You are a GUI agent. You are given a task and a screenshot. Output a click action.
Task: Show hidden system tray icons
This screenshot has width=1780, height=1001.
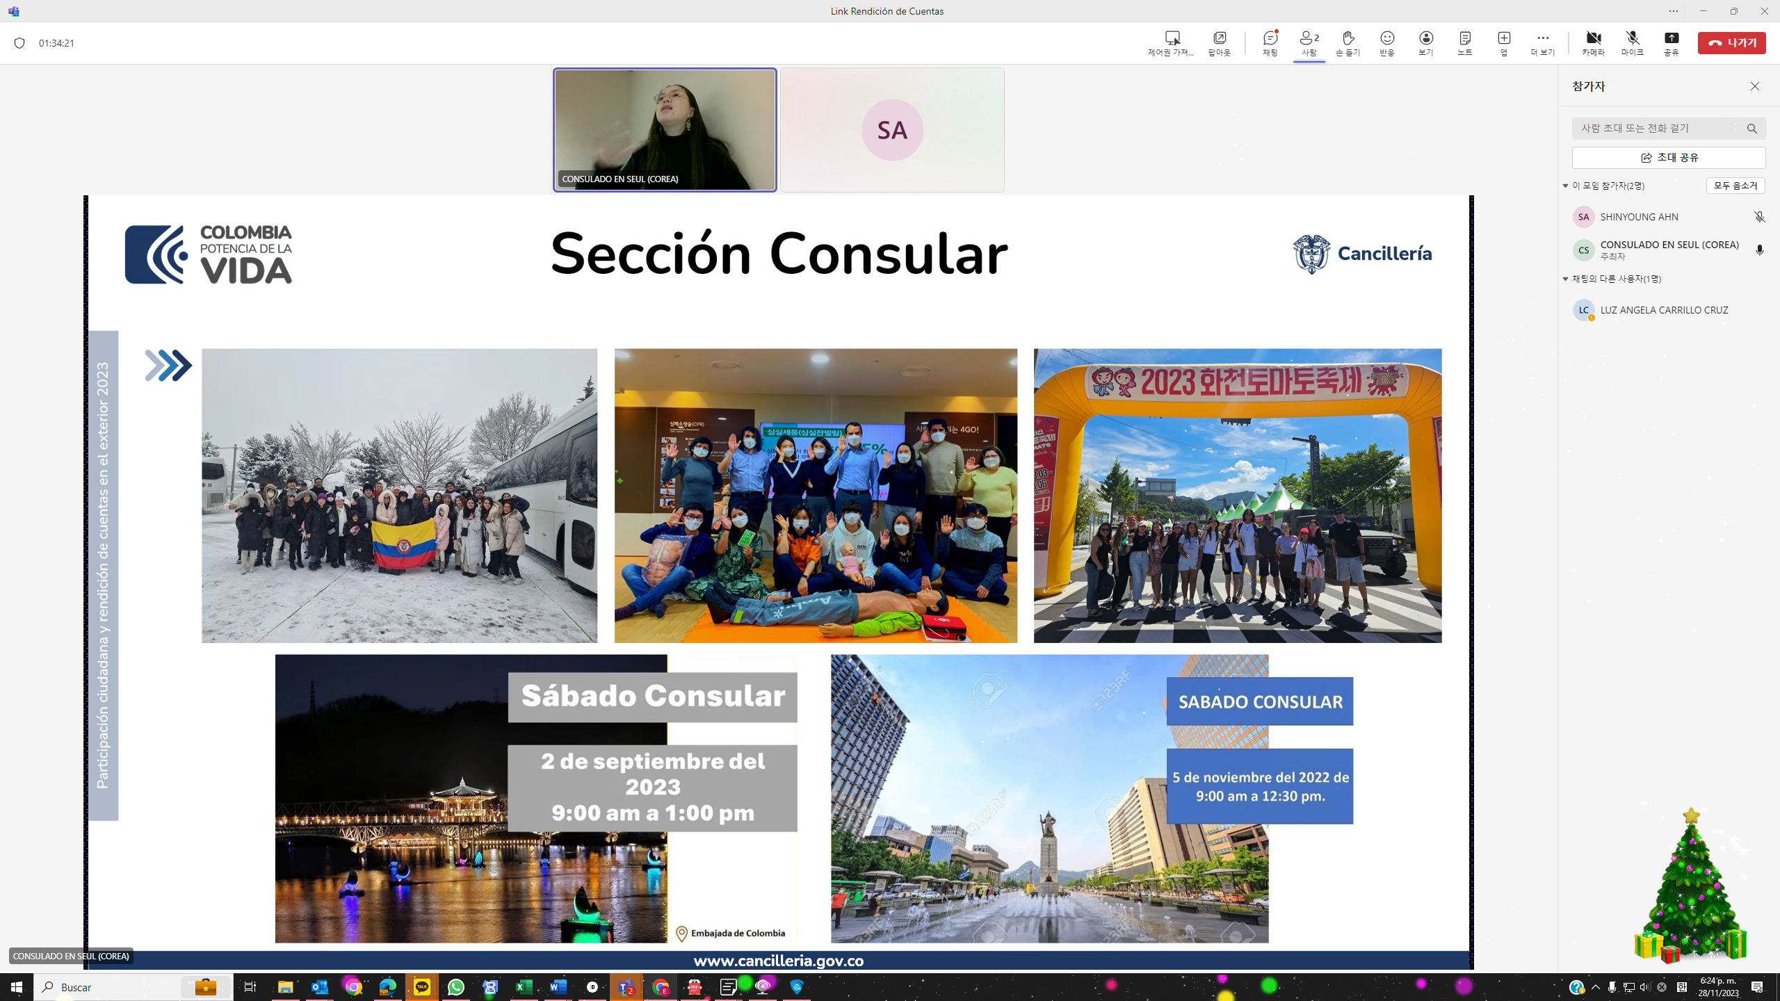(1596, 987)
